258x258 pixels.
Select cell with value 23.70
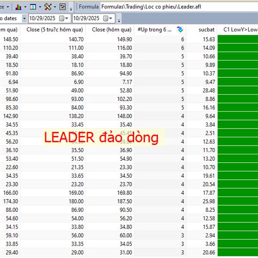coord(110,184)
